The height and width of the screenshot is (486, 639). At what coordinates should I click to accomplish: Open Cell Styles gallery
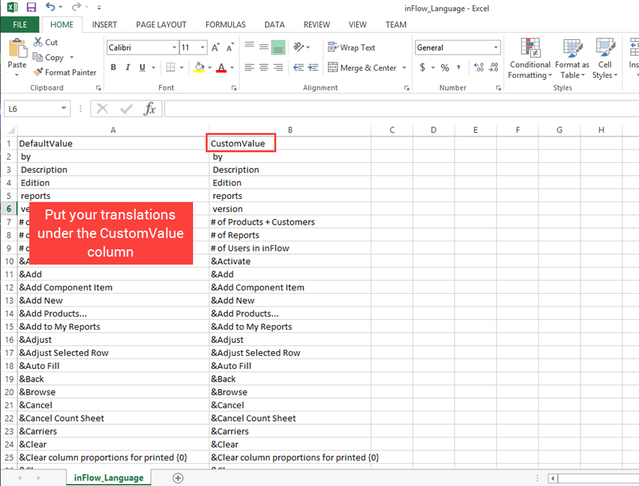pos(605,59)
